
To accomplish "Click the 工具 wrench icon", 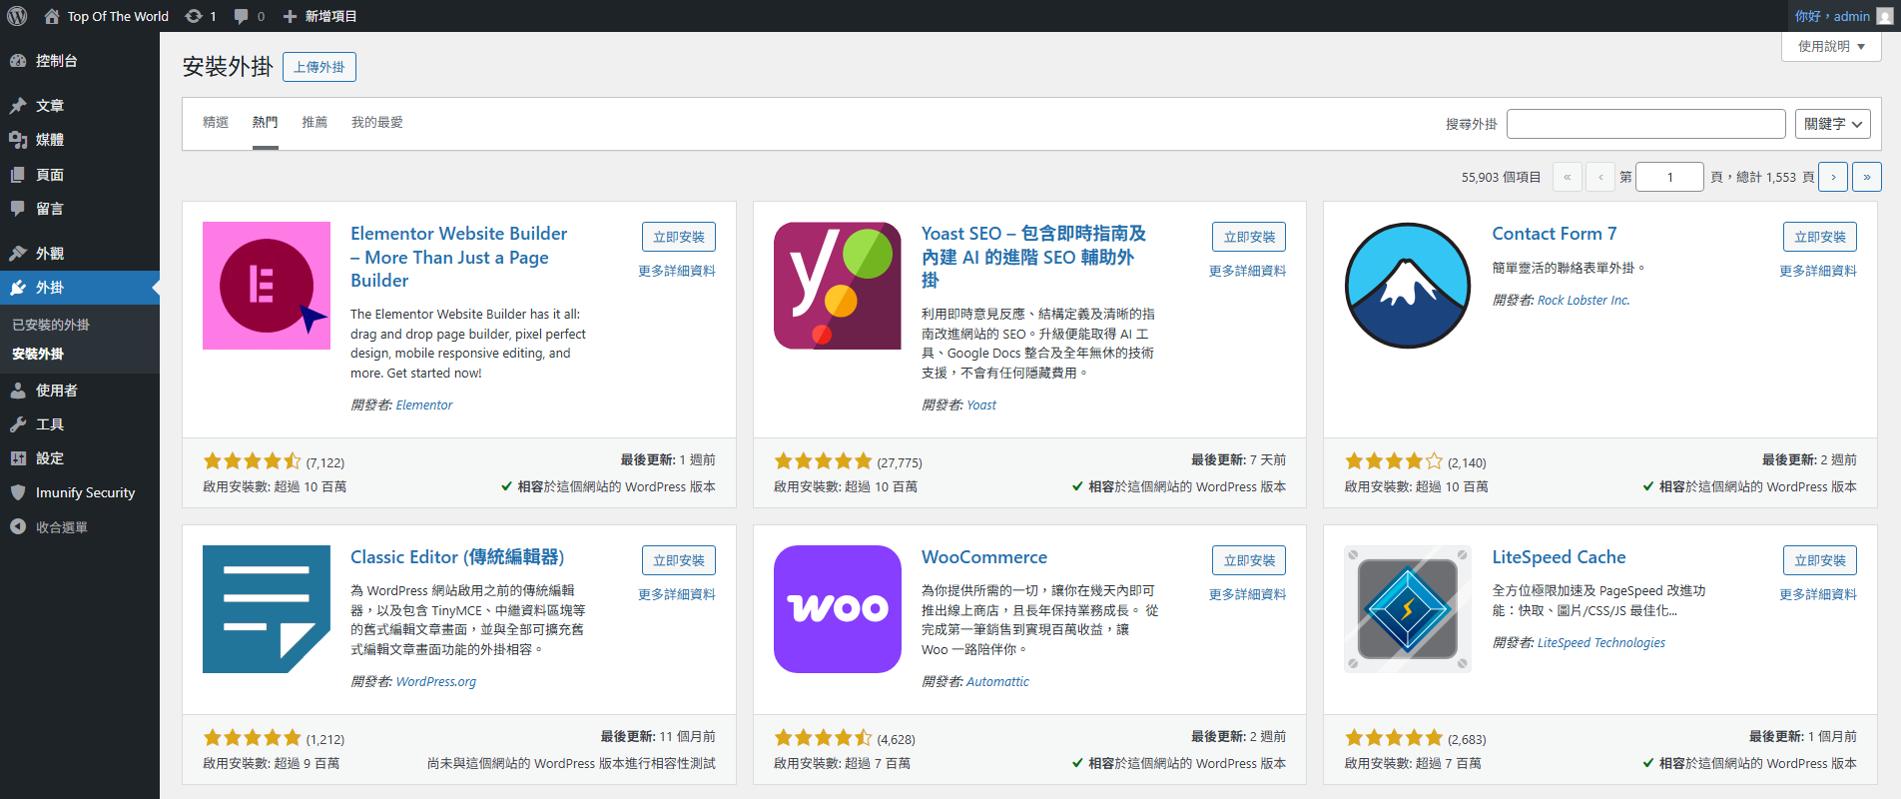I will click(18, 424).
